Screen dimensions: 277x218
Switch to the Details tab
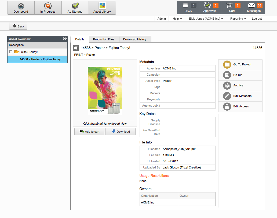click(x=80, y=39)
